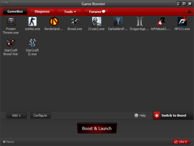Open settings via the wrench icon

tap(189, 12)
